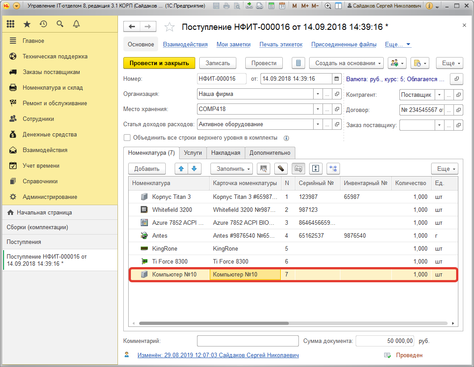
Task: Open the Справочники section
Action: pos(60,181)
